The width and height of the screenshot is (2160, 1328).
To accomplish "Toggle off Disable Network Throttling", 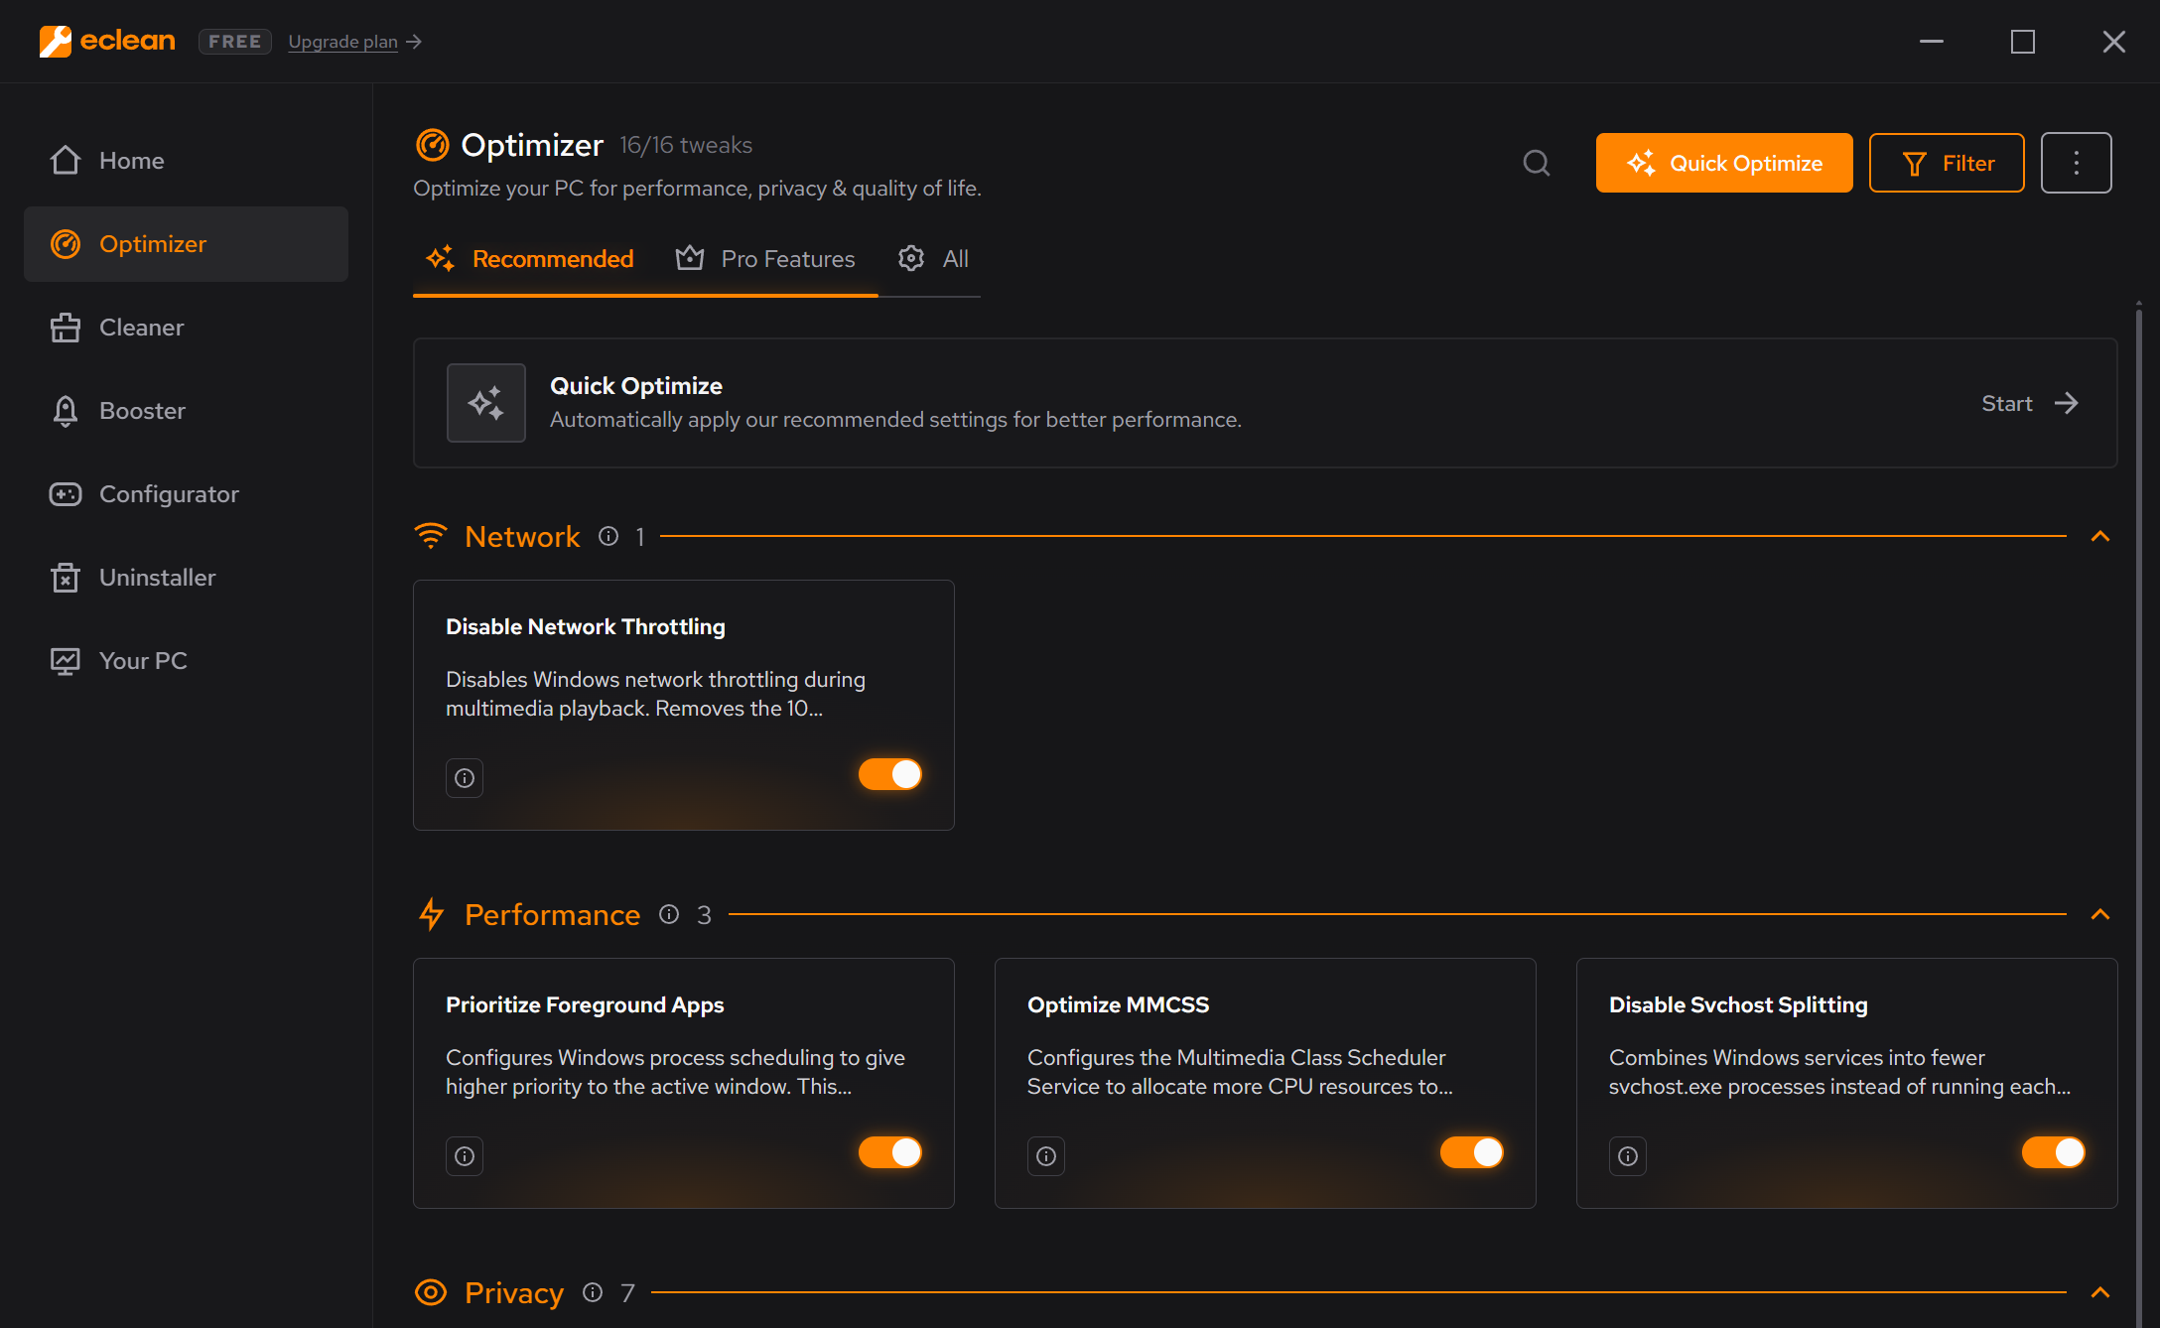I will coord(890,774).
